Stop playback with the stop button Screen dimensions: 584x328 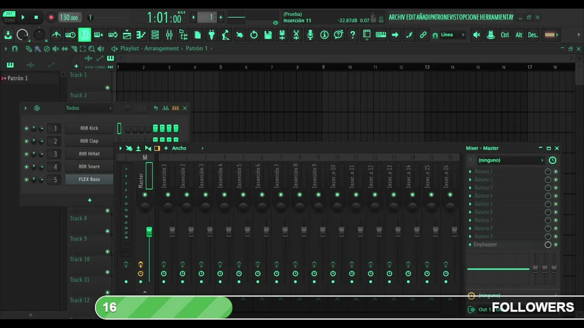(36, 17)
